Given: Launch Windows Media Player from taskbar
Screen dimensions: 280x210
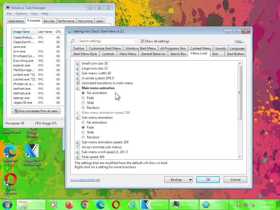Looking at the screenshot, I should click(x=53, y=205).
